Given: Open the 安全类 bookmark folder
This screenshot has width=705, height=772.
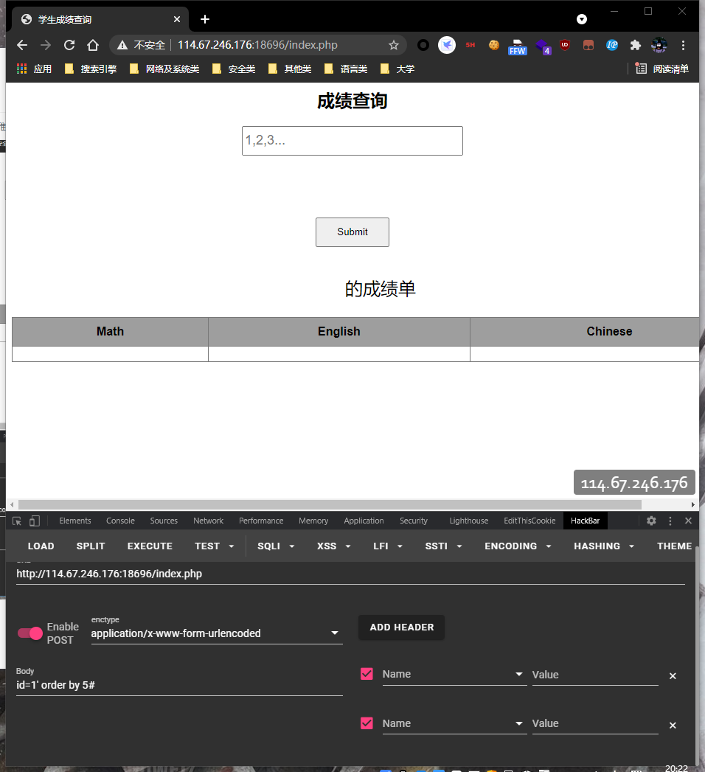Looking at the screenshot, I should (x=234, y=69).
